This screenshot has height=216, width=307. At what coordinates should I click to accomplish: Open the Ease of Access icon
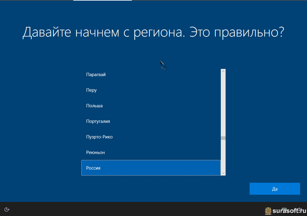click(7, 209)
